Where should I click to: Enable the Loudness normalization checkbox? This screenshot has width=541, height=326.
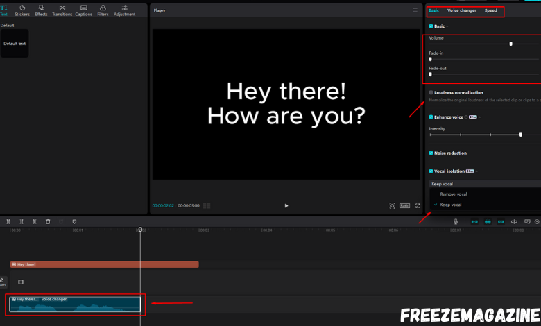click(x=431, y=92)
